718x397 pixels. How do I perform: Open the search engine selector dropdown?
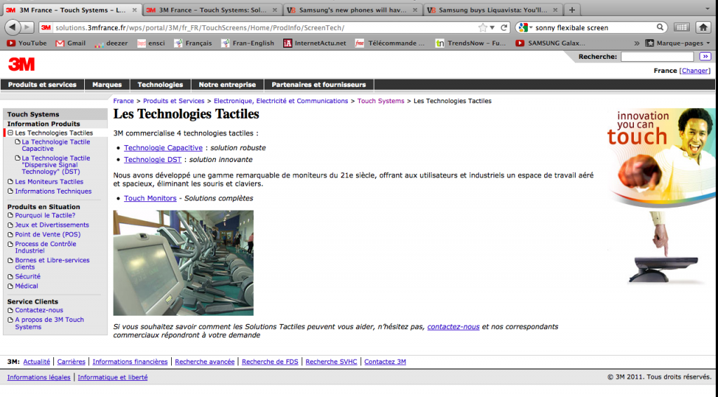pos(525,27)
